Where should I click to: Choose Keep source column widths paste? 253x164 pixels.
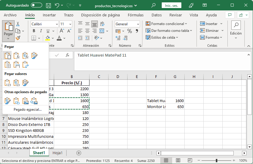(16, 65)
